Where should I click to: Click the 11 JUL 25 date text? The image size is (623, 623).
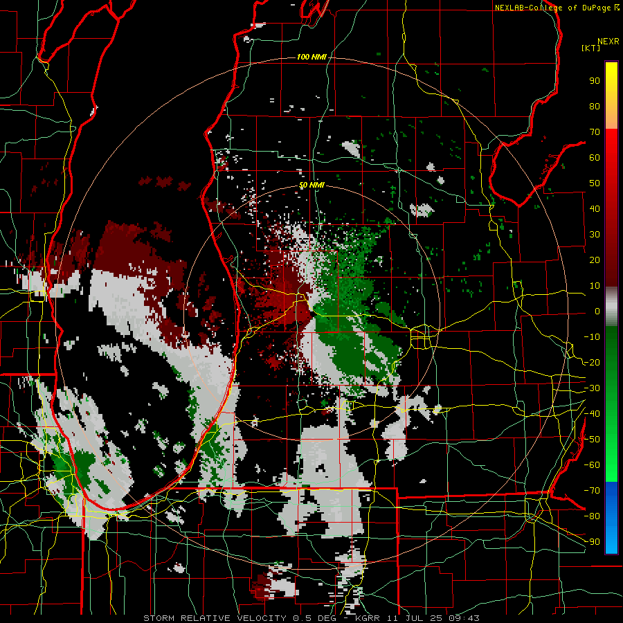pyautogui.click(x=415, y=618)
